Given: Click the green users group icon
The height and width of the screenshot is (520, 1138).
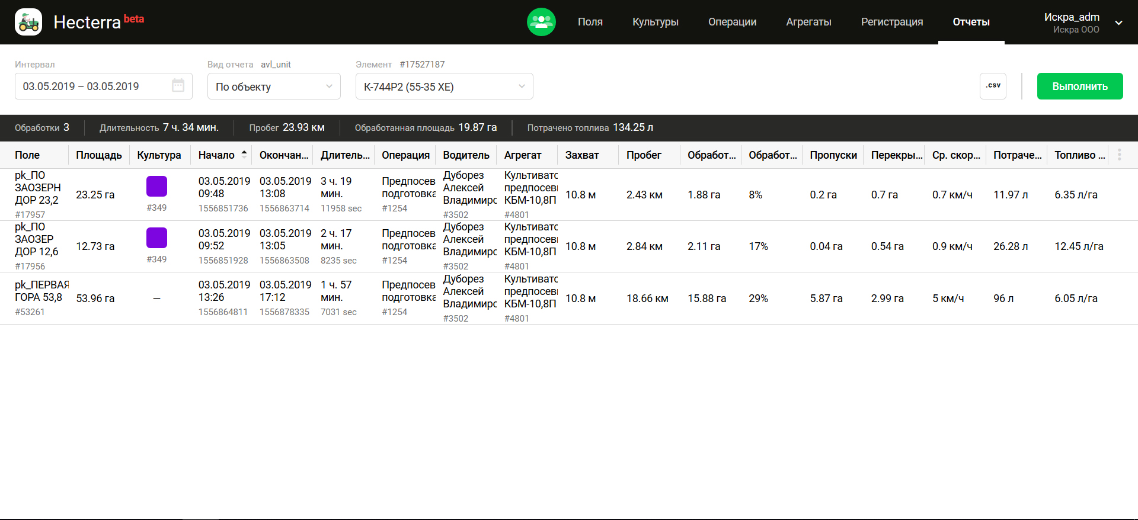Looking at the screenshot, I should 541,22.
